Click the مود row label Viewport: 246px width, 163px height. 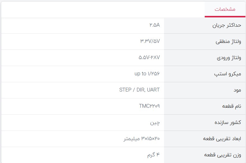pyautogui.click(x=237, y=90)
